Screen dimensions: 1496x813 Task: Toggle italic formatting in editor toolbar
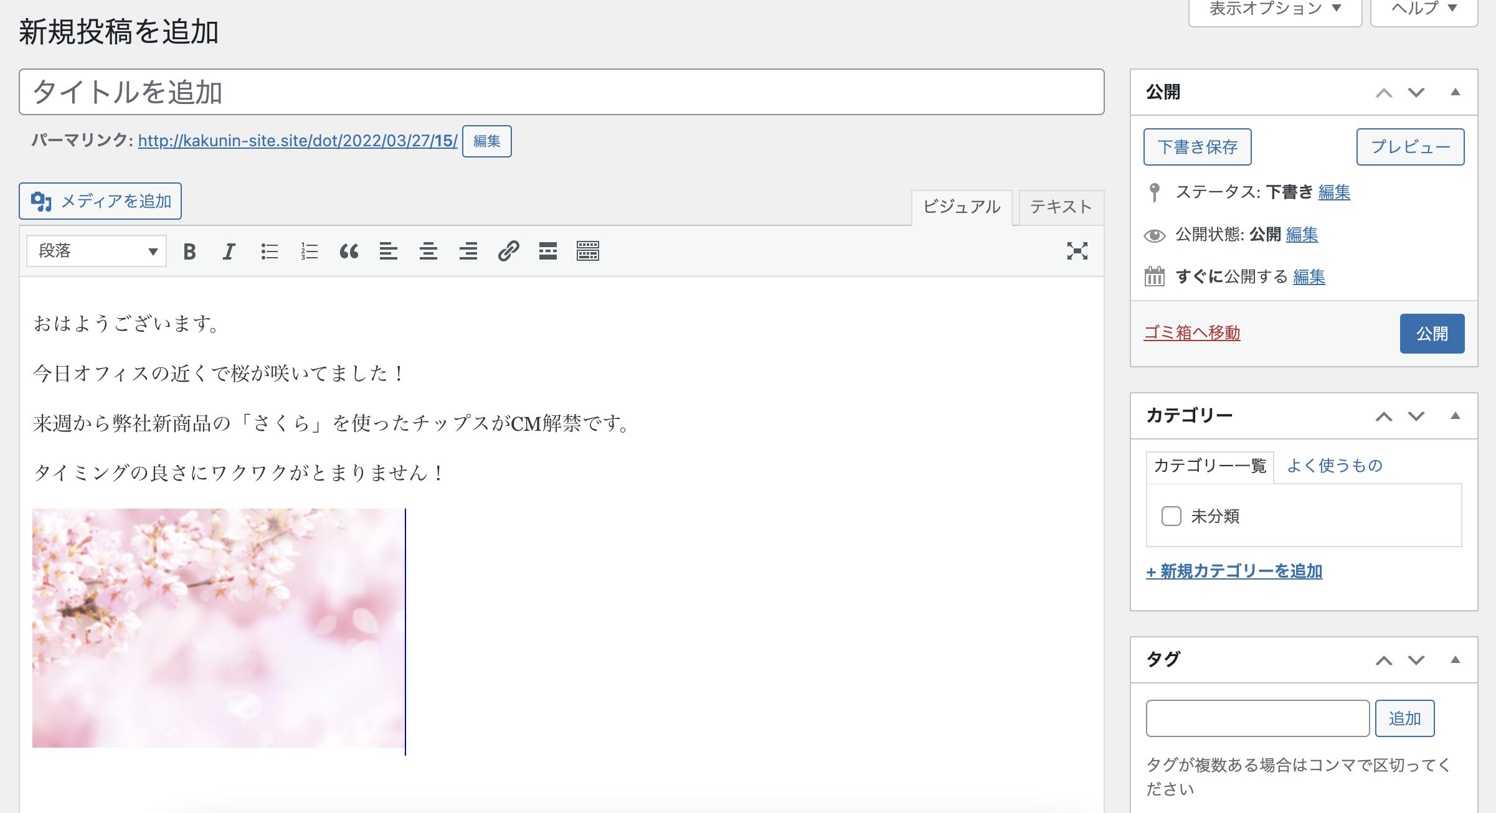click(229, 251)
